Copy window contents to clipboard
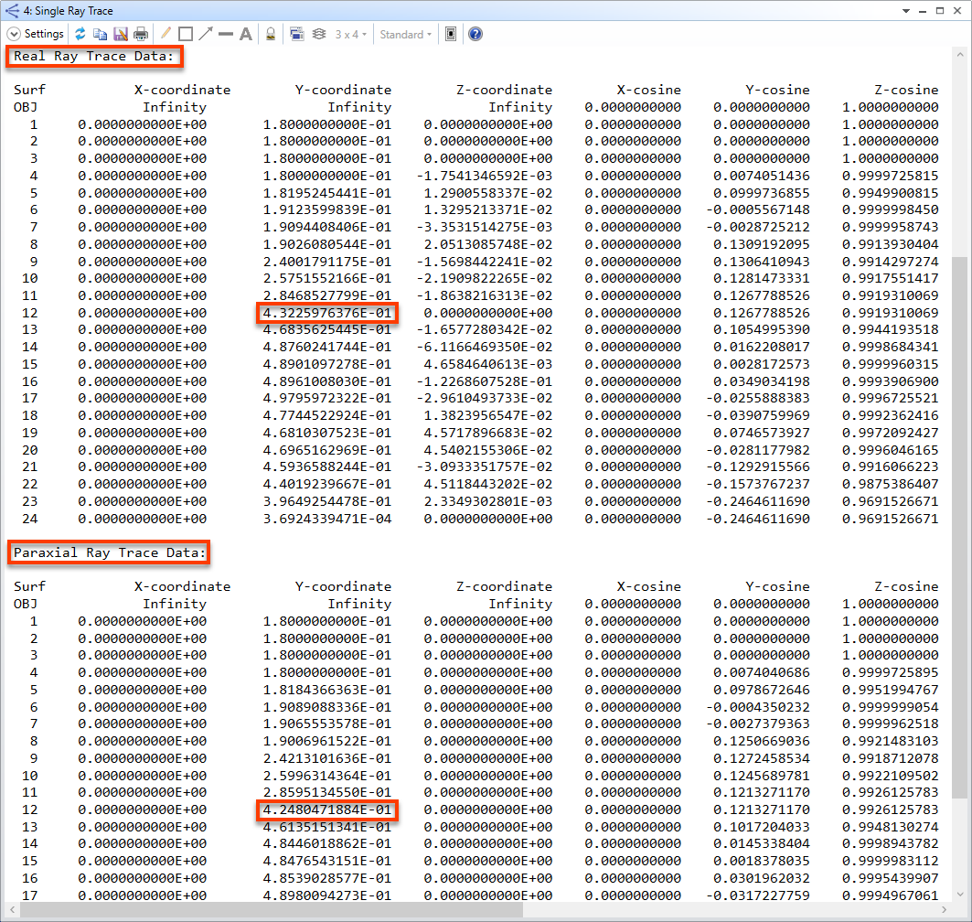 100,34
